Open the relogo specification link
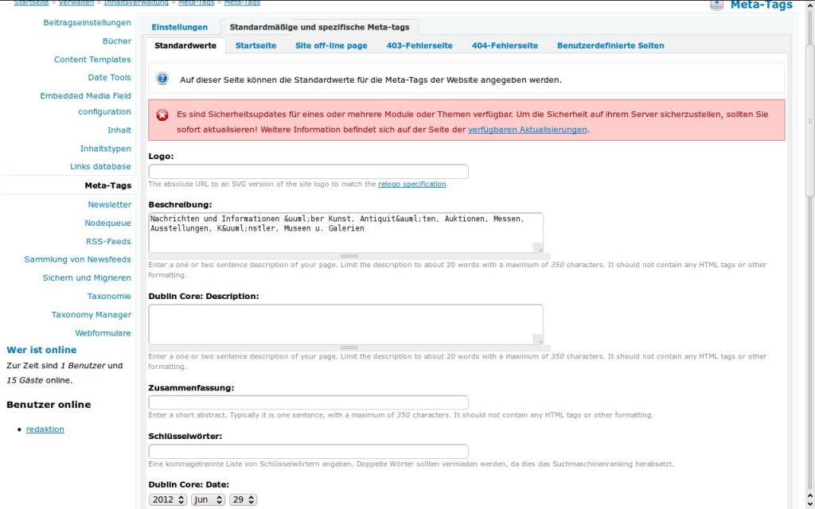 pyautogui.click(x=411, y=184)
